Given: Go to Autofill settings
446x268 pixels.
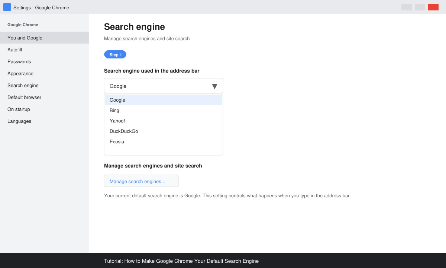Looking at the screenshot, I should [45, 50].
